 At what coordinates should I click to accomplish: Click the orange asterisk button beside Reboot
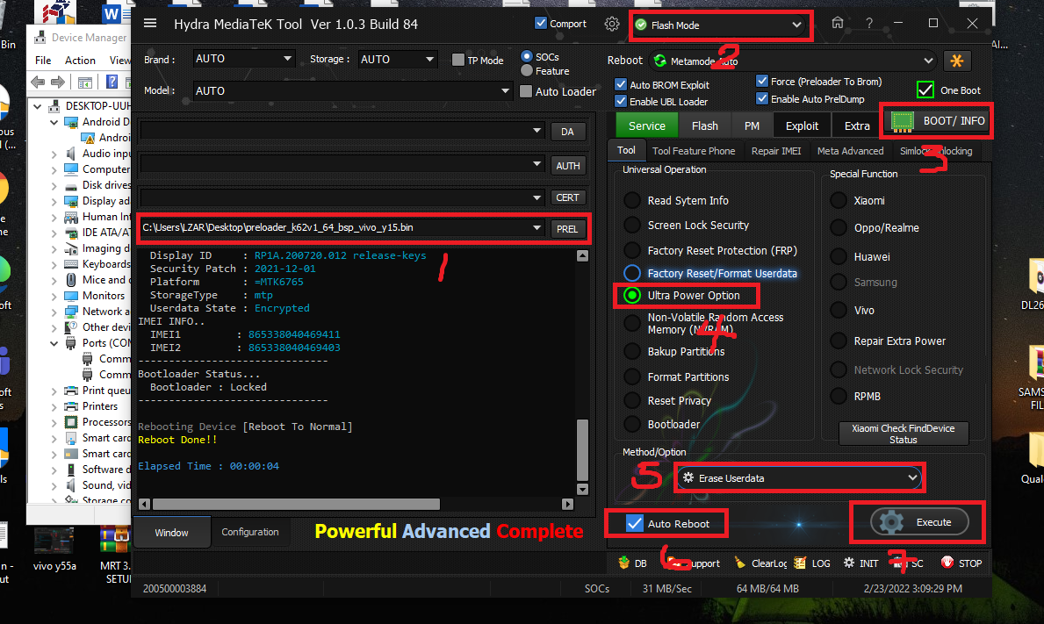coord(957,61)
